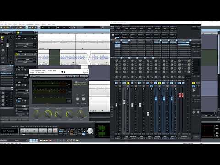220x165 pixels.
Task: Open the Plug-in menu in the plugin window
Action: (33, 73)
